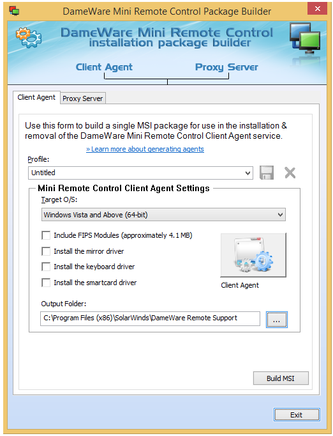The height and width of the screenshot is (436, 333).
Task: Click the app icon in title bar
Action: coord(14,11)
